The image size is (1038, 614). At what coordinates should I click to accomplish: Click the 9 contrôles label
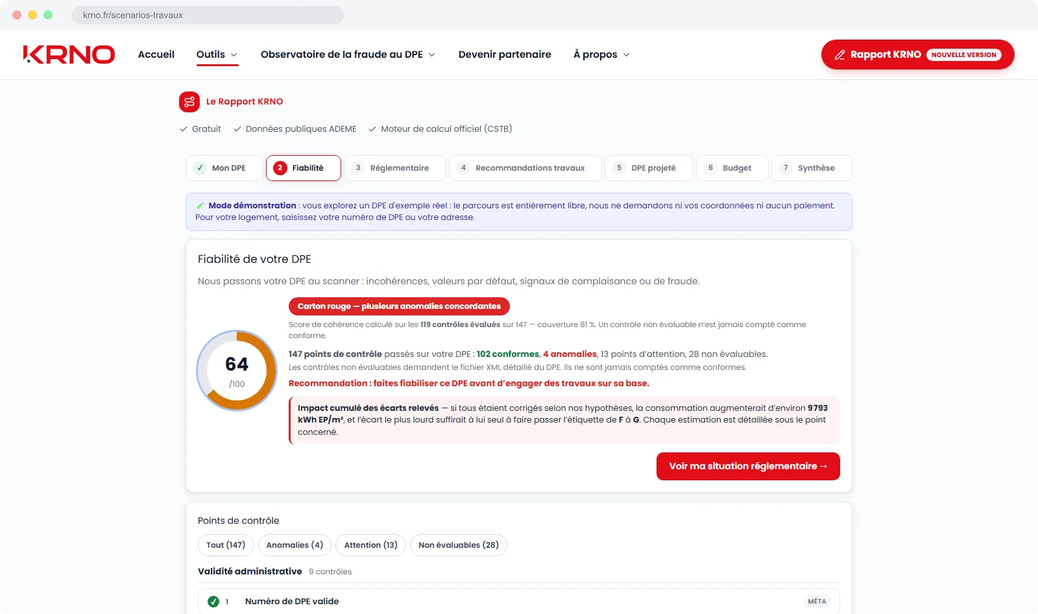coord(330,572)
